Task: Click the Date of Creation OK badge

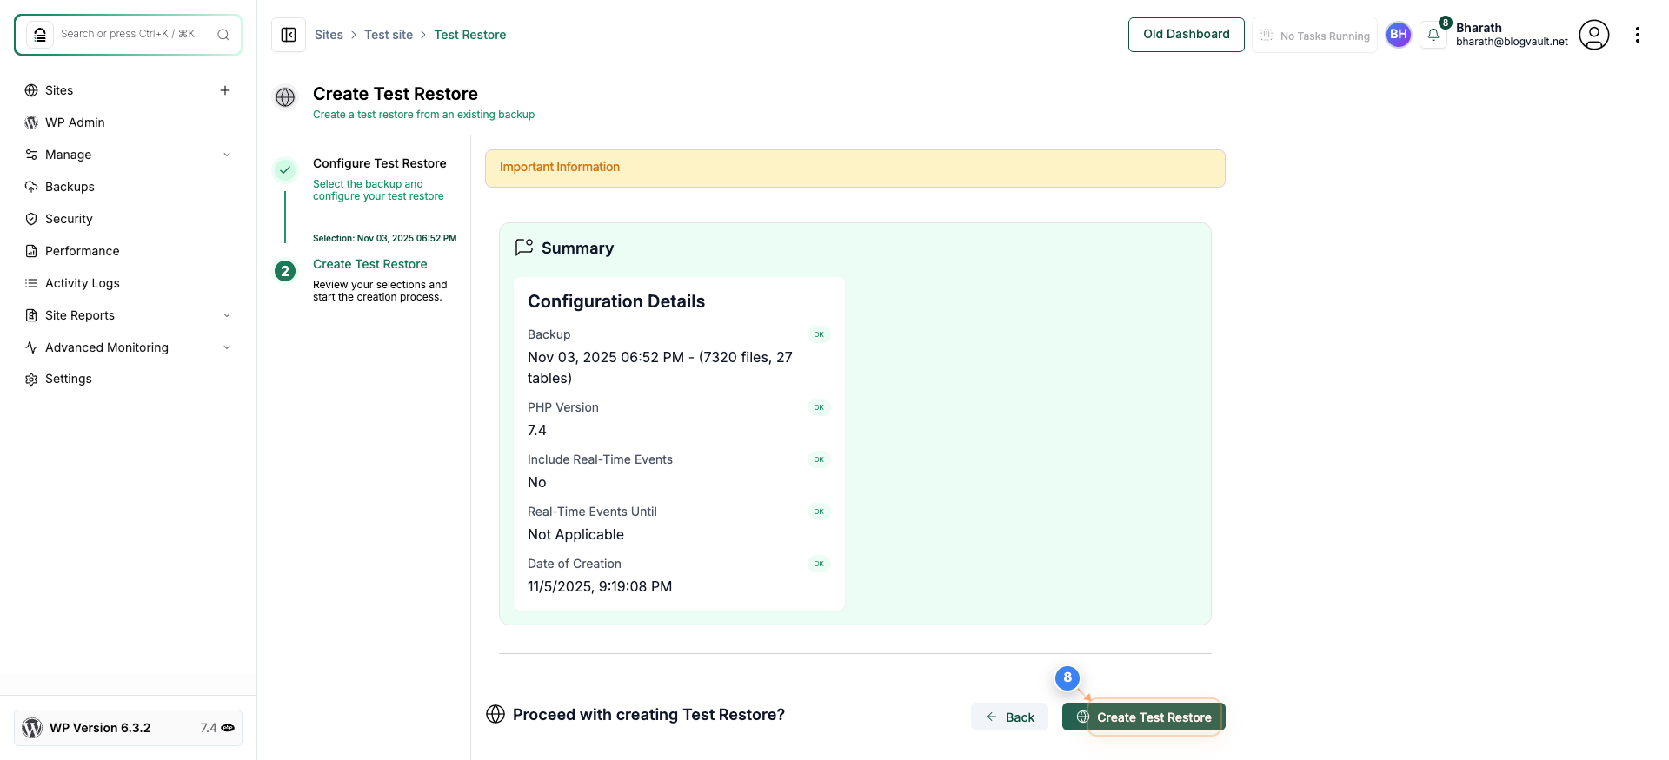Action: coord(819,564)
